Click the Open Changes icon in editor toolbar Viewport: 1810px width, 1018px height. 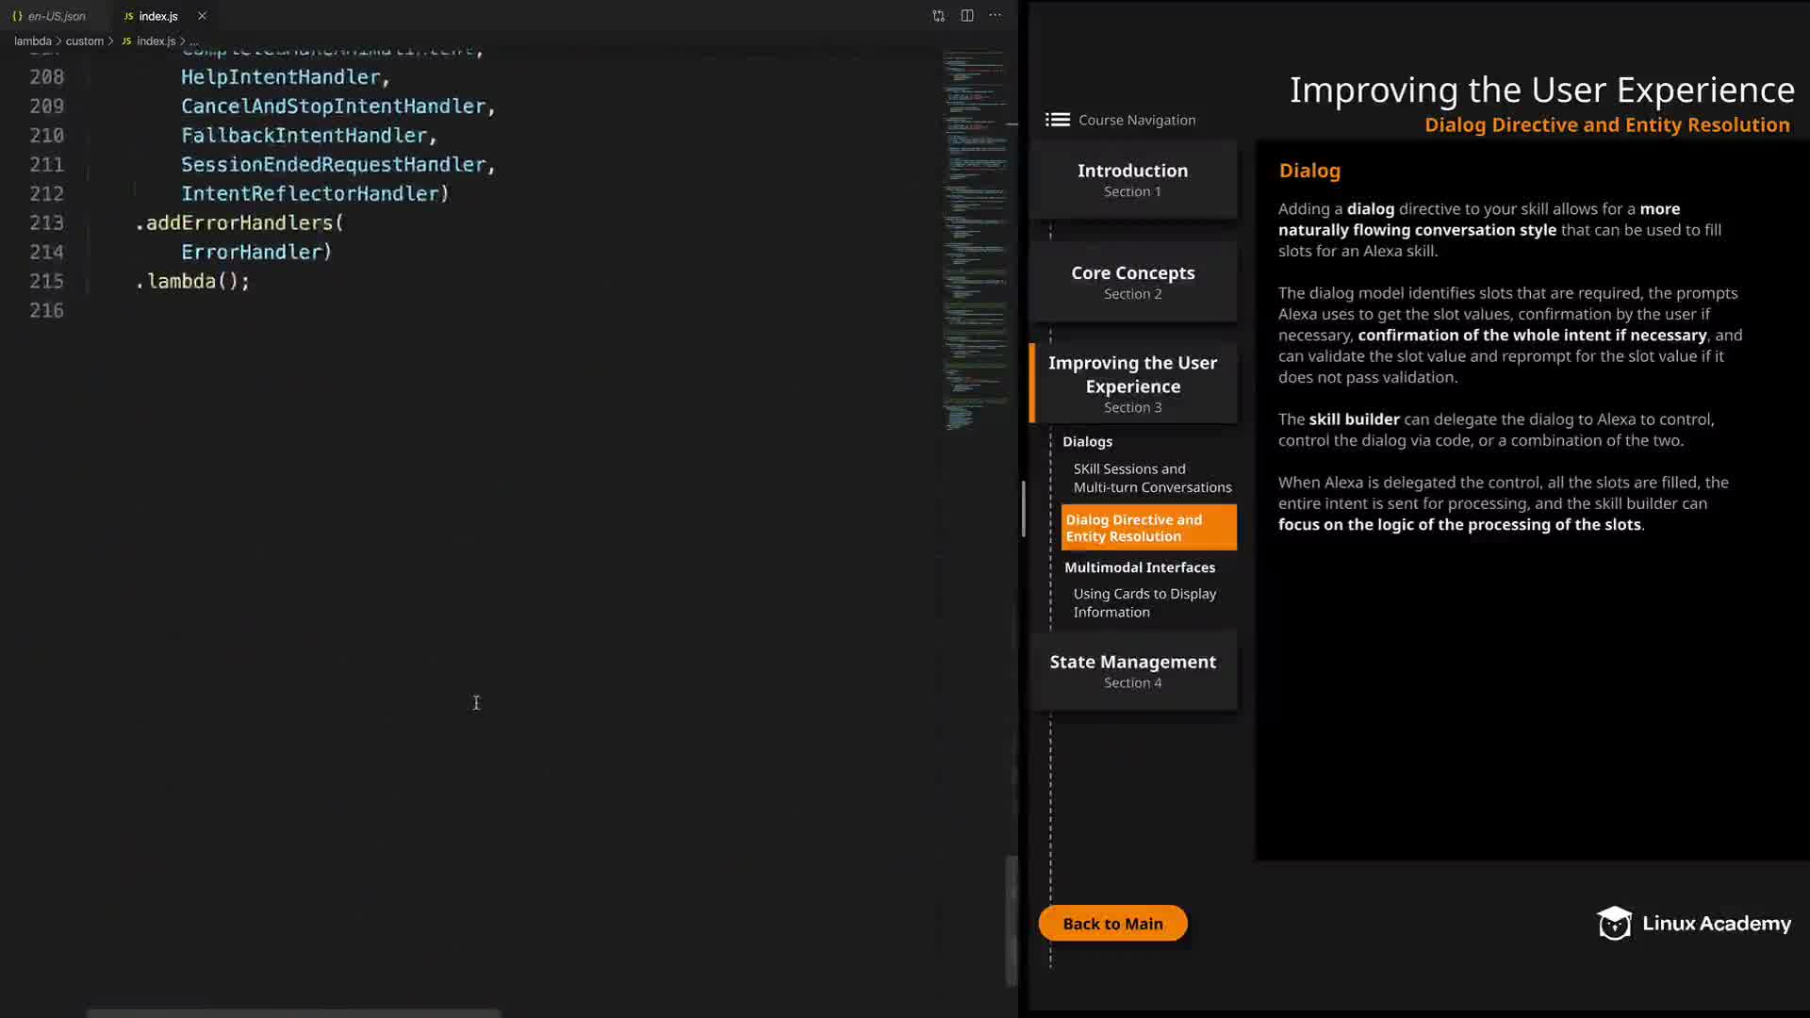tap(938, 16)
